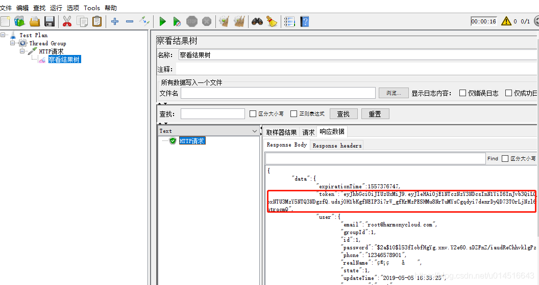
Task: Expand all with the plus icon
Action: tap(115, 21)
